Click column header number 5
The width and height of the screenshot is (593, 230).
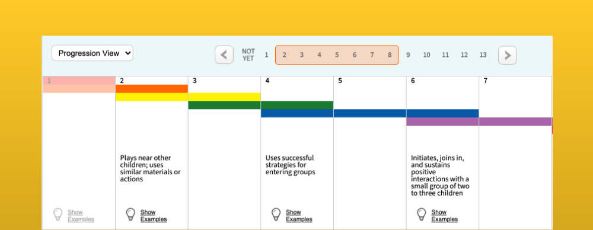(340, 81)
